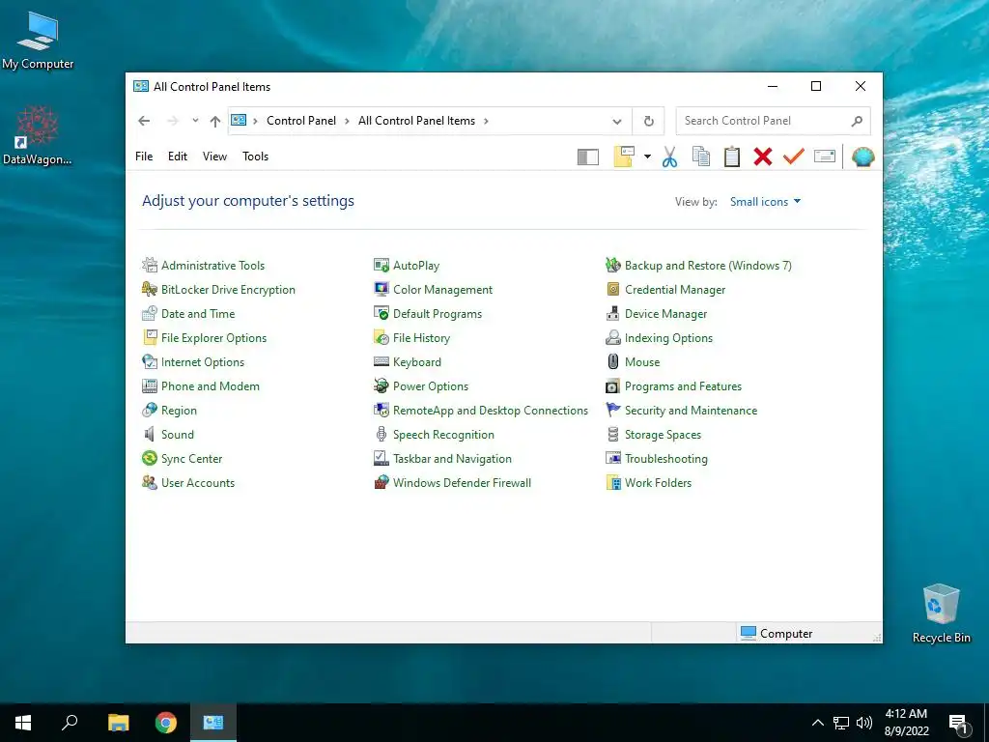Click the Mouse item icon
Image resolution: width=989 pixels, height=742 pixels.
(612, 361)
